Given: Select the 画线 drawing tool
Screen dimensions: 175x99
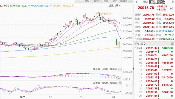Looking at the screenshot, I should (x=106, y=1).
